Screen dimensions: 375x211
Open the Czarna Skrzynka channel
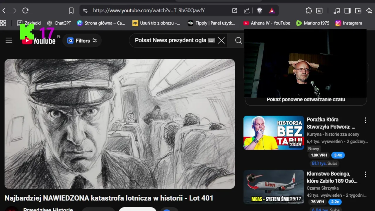[323, 188]
